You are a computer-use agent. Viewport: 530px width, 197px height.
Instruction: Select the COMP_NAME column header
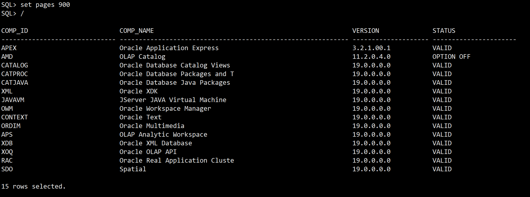coord(137,31)
